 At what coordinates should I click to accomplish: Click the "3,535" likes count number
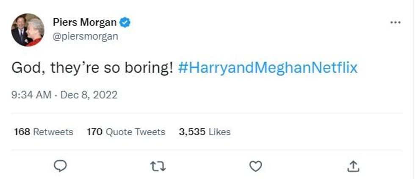[193, 132]
